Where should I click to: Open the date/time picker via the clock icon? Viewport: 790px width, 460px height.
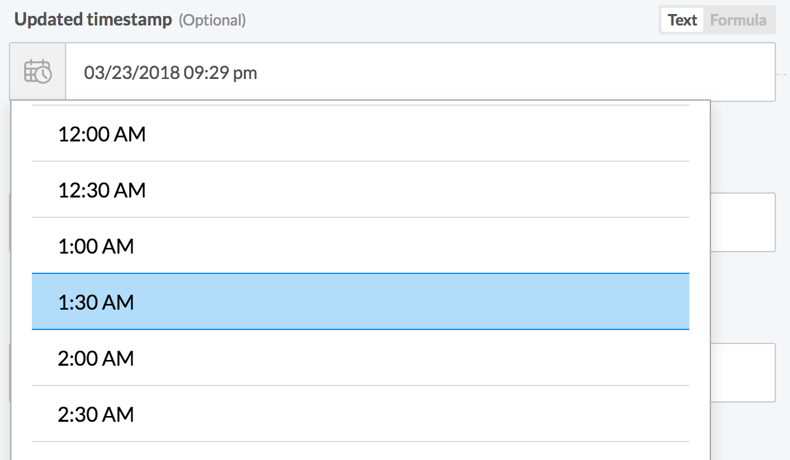click(38, 71)
